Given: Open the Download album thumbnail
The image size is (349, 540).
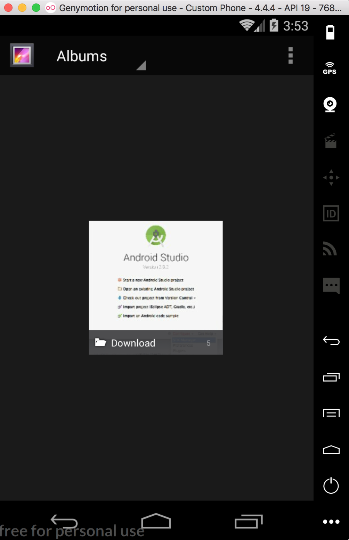Looking at the screenshot, I should click(x=156, y=288).
